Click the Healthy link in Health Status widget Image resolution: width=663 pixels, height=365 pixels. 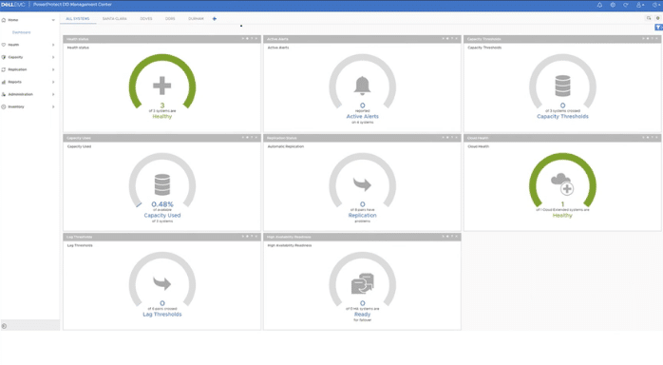tap(161, 116)
